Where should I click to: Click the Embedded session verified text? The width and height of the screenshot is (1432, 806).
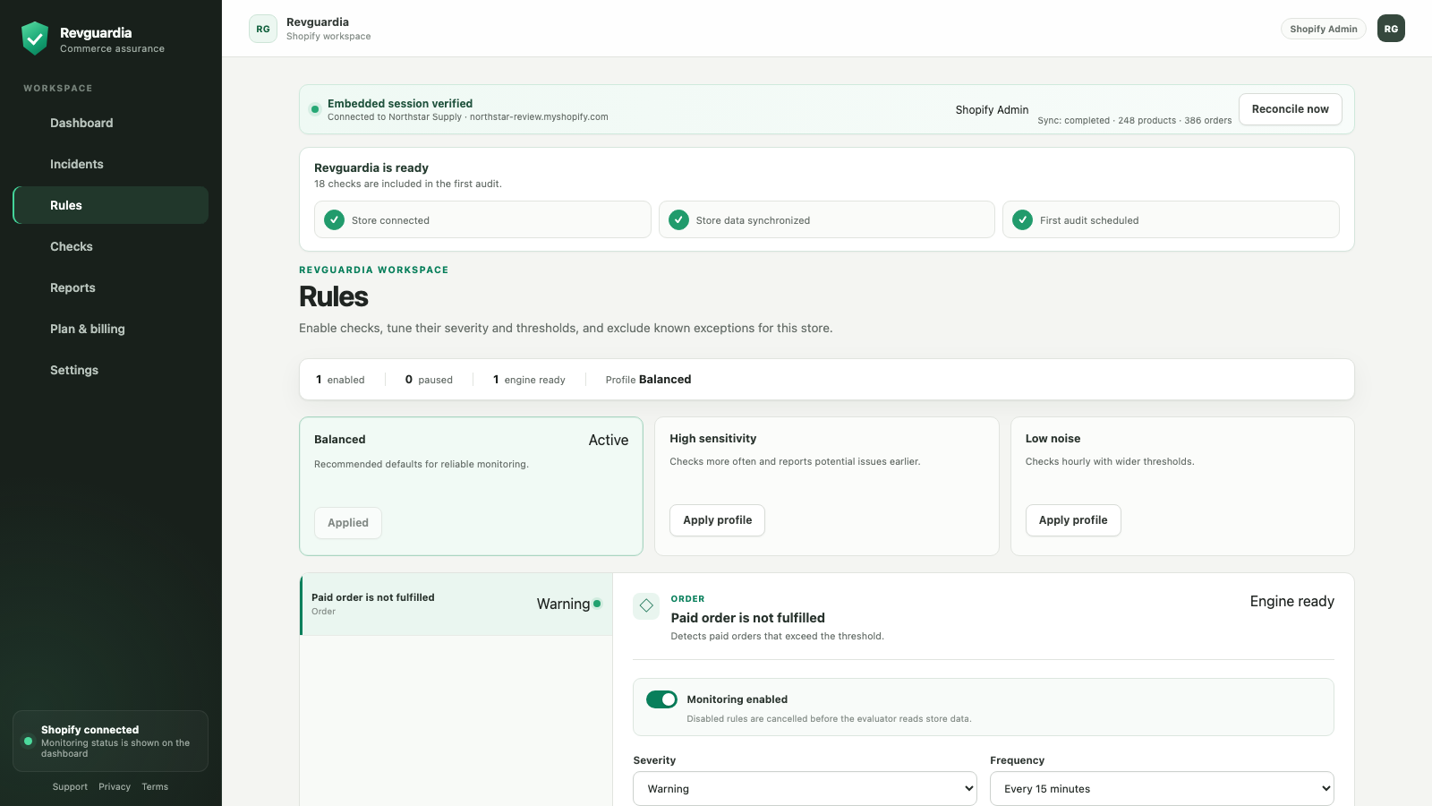[x=400, y=104]
